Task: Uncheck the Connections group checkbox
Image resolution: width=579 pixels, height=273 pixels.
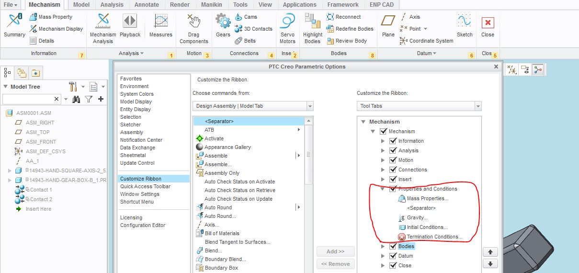Action: [393, 170]
